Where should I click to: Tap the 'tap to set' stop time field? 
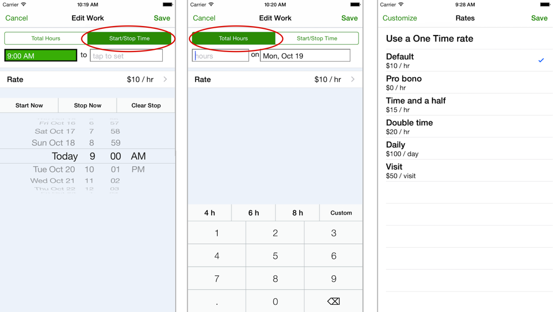126,55
